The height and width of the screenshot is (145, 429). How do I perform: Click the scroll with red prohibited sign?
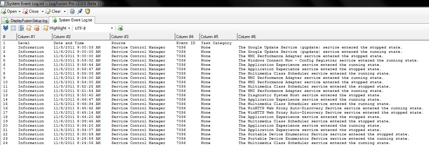point(36,28)
